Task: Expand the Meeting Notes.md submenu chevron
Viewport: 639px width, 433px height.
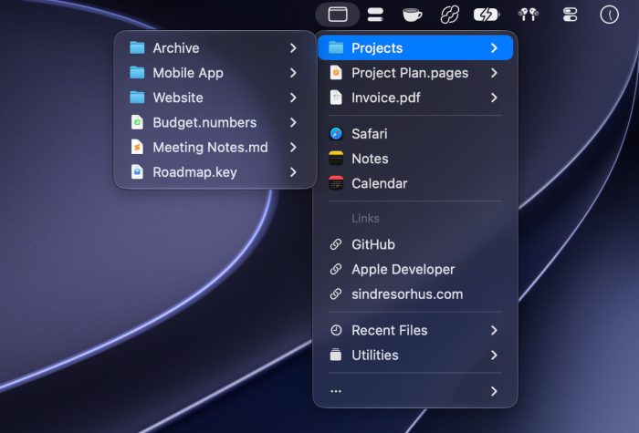Action: [x=293, y=148]
